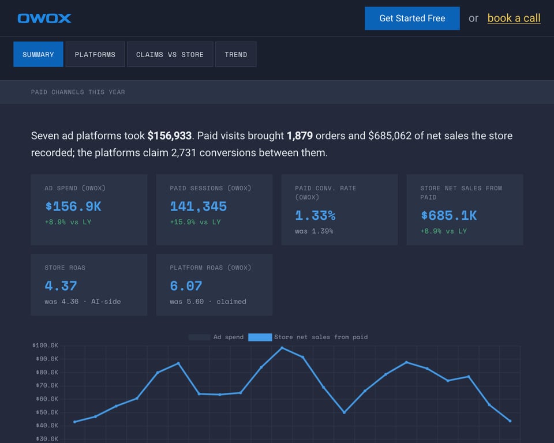Open the book a call link
The image size is (554, 443).
(514, 18)
